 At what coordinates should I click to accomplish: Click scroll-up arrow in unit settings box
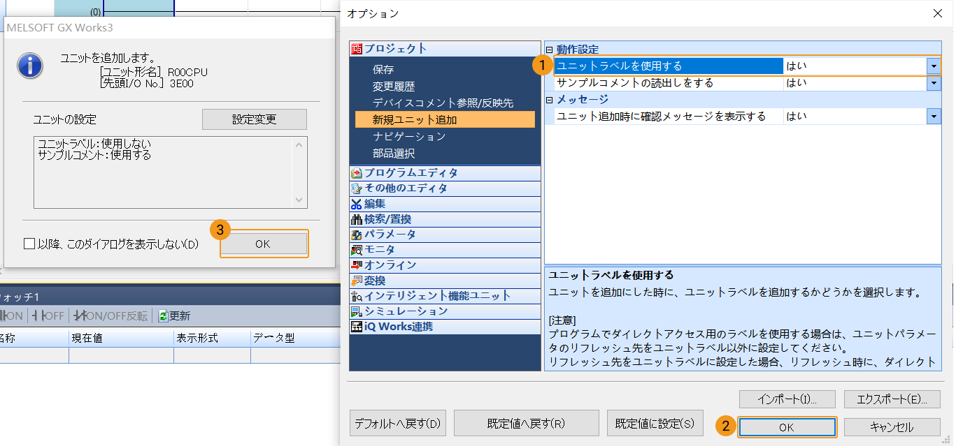pyautogui.click(x=300, y=144)
